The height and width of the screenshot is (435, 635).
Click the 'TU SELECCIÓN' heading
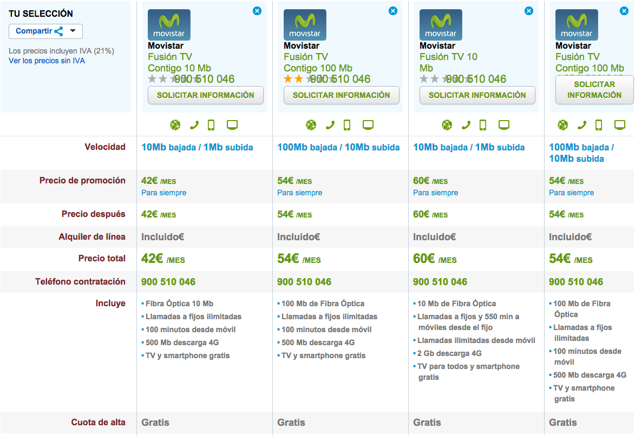point(41,14)
